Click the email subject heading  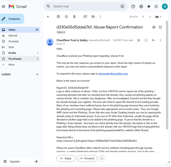100,27
